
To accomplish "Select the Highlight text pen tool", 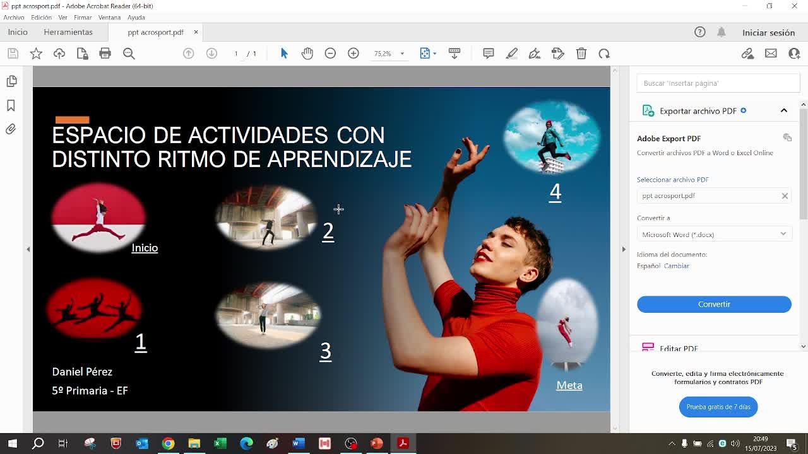I will point(512,54).
